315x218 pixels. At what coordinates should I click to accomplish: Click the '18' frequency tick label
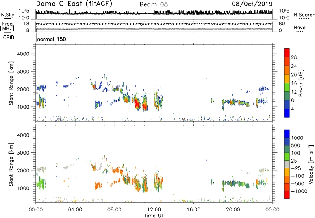[x=26, y=24]
